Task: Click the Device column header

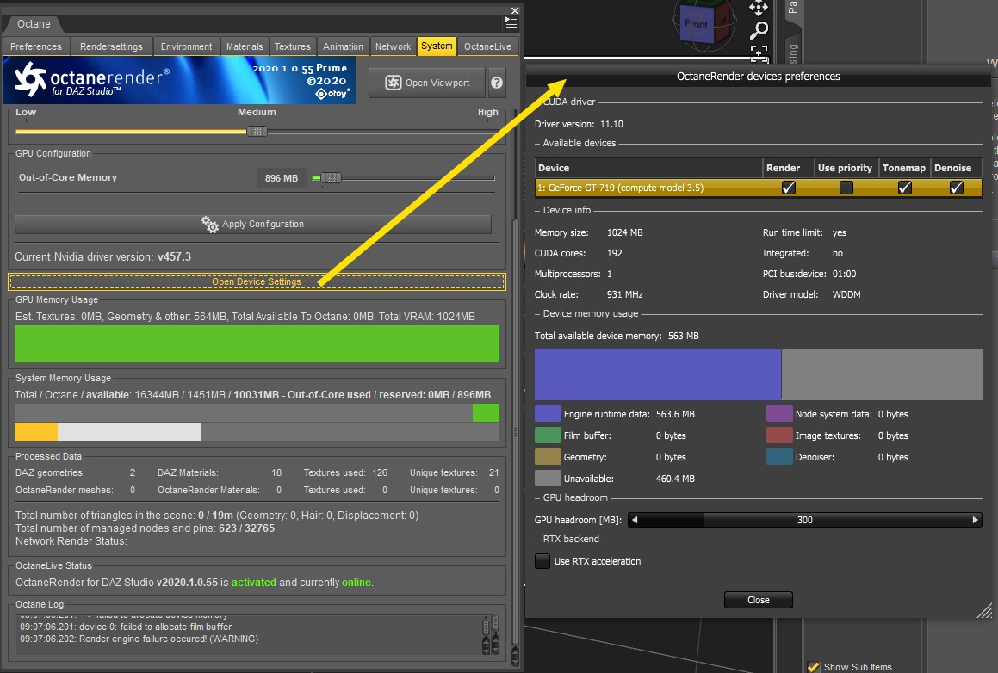Action: pos(648,168)
